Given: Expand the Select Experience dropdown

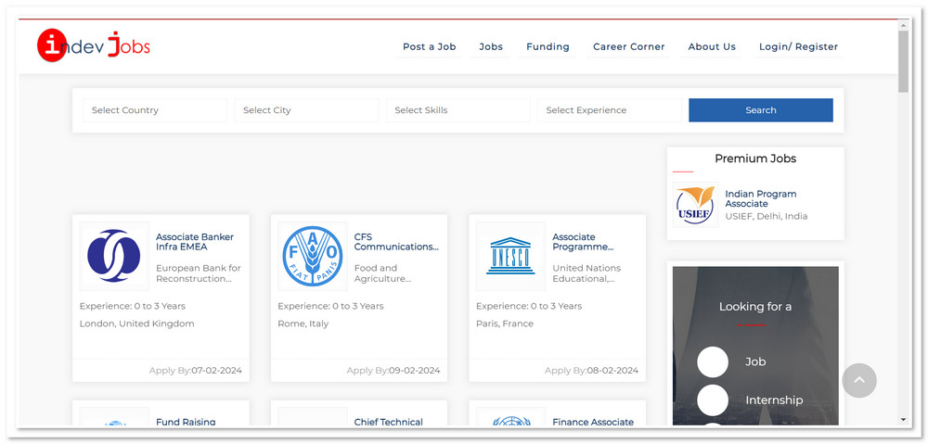Looking at the screenshot, I should pos(610,110).
